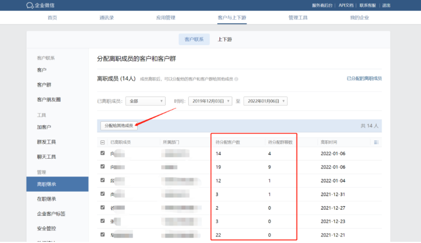Image resolution: width=421 pixels, height=243 pixels.
Task: Open the 已分配的离职成员 link
Action: pyautogui.click(x=364, y=78)
